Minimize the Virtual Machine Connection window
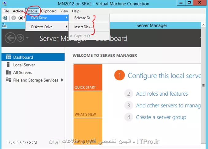This screenshot has height=149, width=208. click(x=181, y=2)
